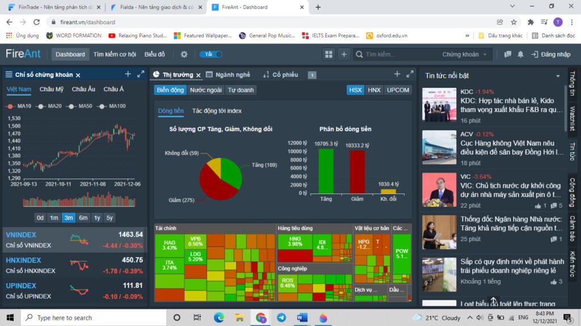Open the Chrome tab search dropdown
The width and height of the screenshot is (581, 326).
pyautogui.click(x=512, y=6)
